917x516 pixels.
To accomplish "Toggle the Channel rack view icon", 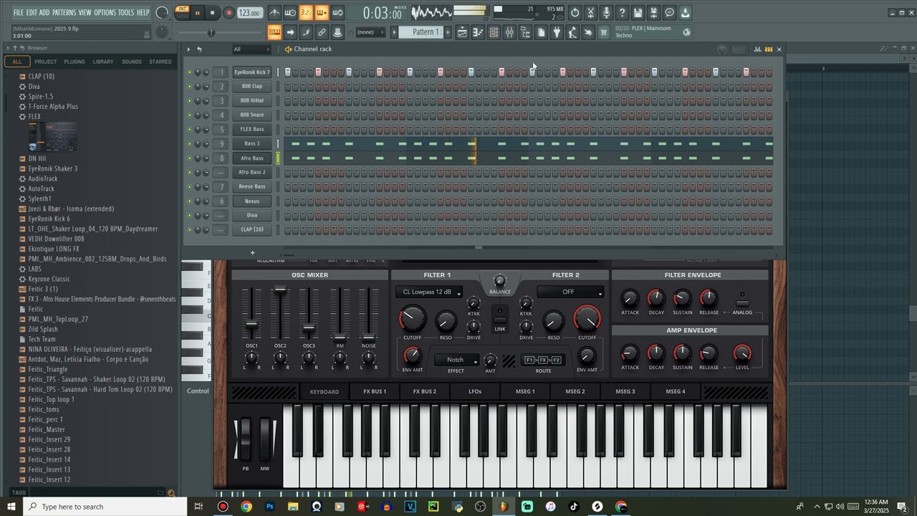I will click(494, 32).
